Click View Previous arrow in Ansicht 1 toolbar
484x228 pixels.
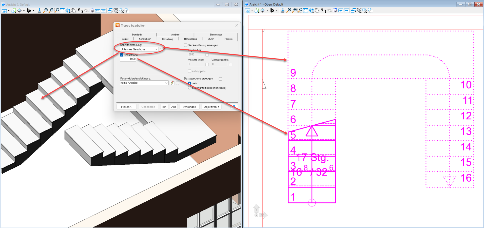coord(341,10)
